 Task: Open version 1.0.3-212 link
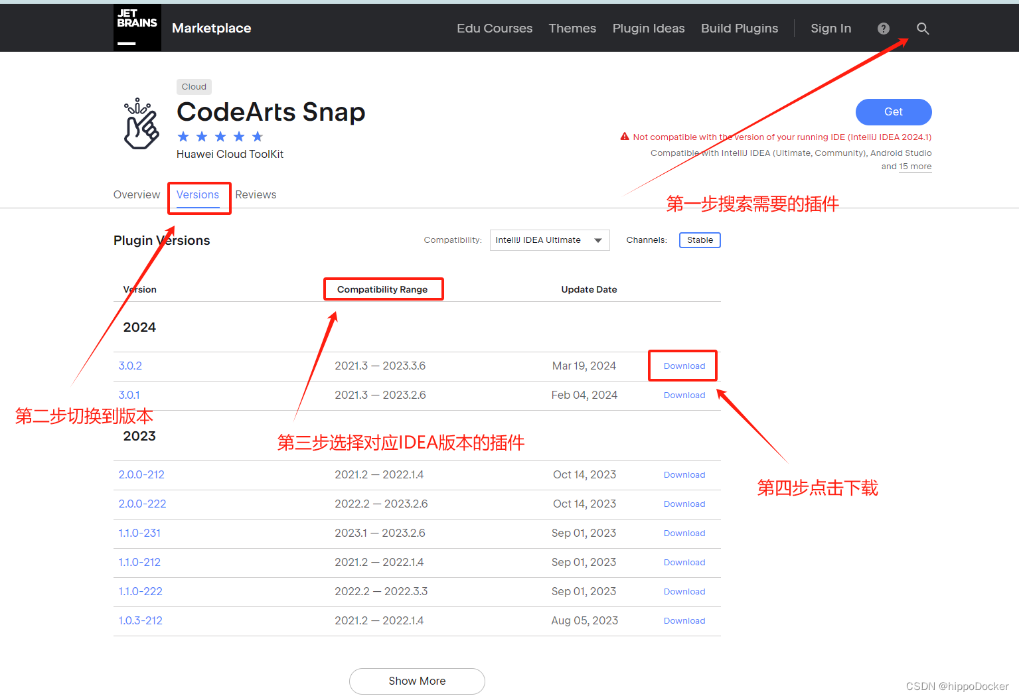click(x=140, y=620)
